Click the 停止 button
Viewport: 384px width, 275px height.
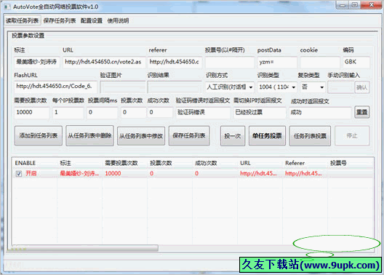point(352,136)
